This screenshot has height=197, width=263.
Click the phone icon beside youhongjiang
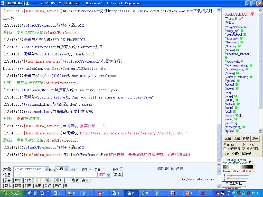(x=247, y=69)
